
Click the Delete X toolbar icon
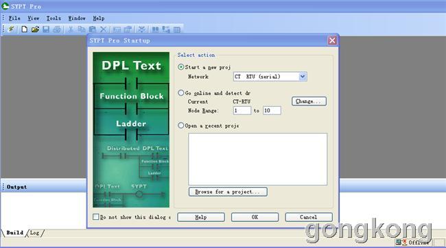coord(103,29)
